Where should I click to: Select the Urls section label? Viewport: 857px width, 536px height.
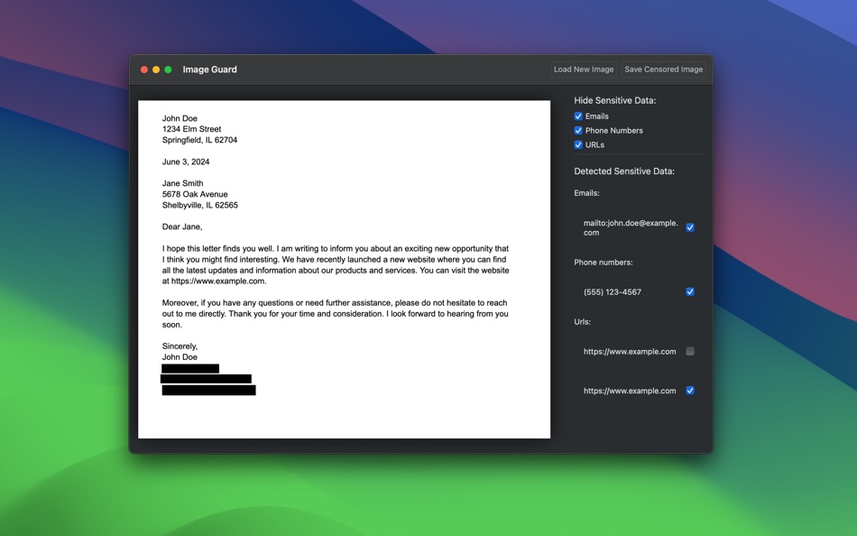[581, 321]
